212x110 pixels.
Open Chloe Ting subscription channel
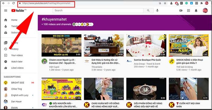[x=16, y=89]
